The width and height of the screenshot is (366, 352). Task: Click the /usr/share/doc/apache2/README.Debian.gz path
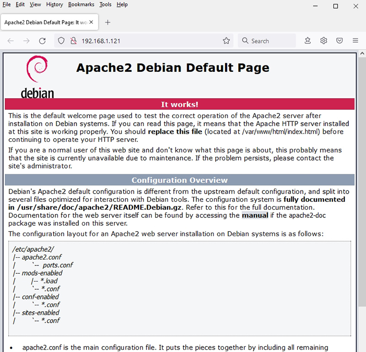tap(99, 207)
